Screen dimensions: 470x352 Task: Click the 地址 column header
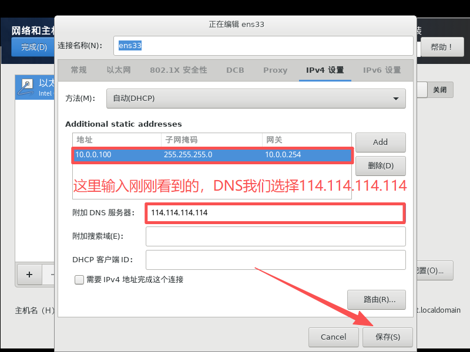click(x=117, y=140)
